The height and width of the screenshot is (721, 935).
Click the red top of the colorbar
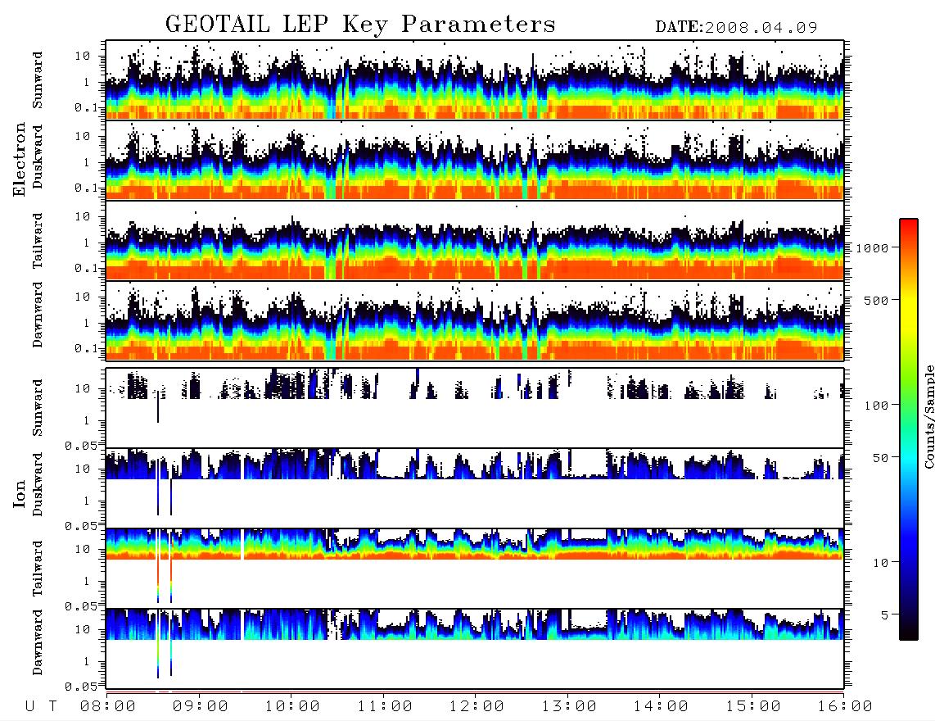coord(909,225)
